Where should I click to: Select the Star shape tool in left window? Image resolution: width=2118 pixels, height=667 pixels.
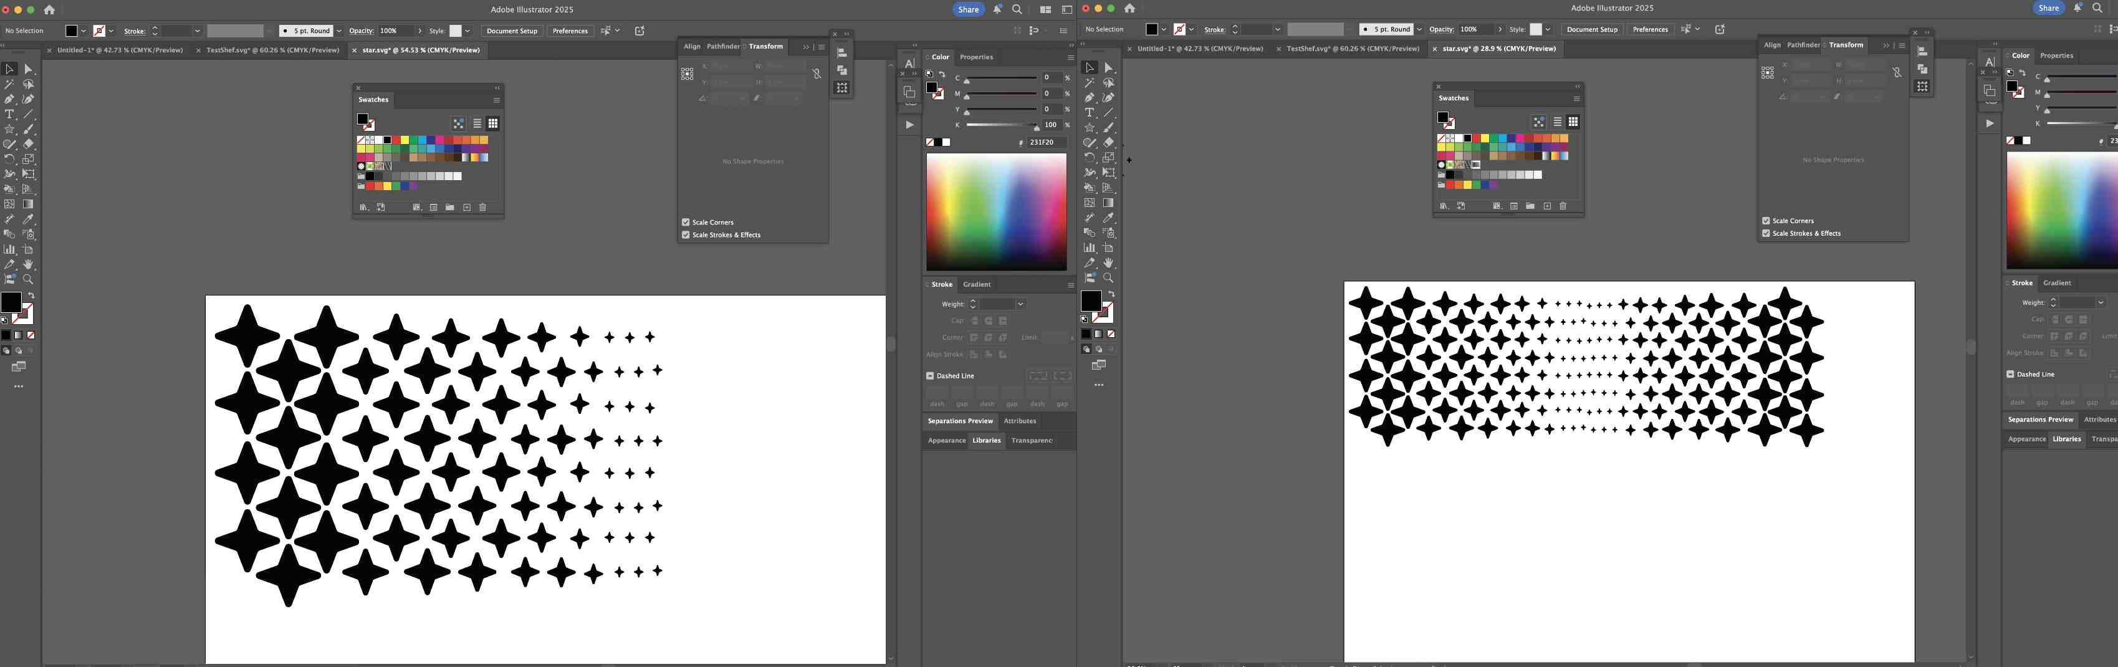(10, 129)
